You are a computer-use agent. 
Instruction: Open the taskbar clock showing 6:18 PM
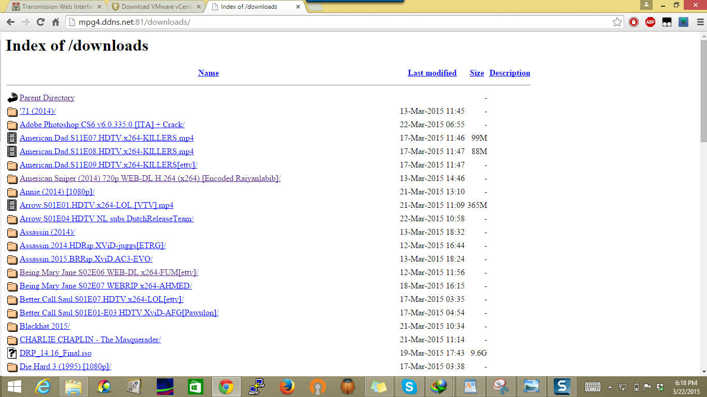(x=686, y=387)
